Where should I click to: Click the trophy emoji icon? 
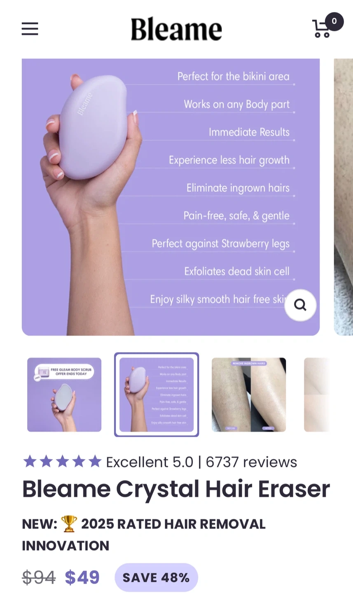[69, 524]
